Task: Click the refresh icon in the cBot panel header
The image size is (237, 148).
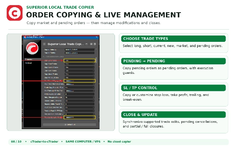Action: click(x=87, y=44)
